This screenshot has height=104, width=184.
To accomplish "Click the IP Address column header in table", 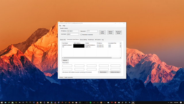I will coord(102,43).
